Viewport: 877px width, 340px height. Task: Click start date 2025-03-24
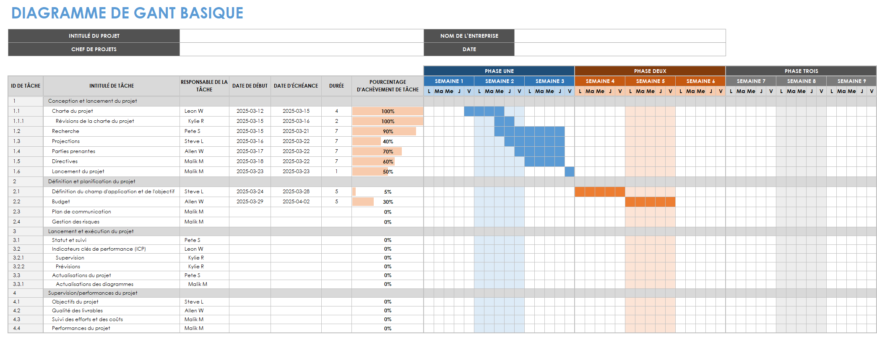(250, 192)
